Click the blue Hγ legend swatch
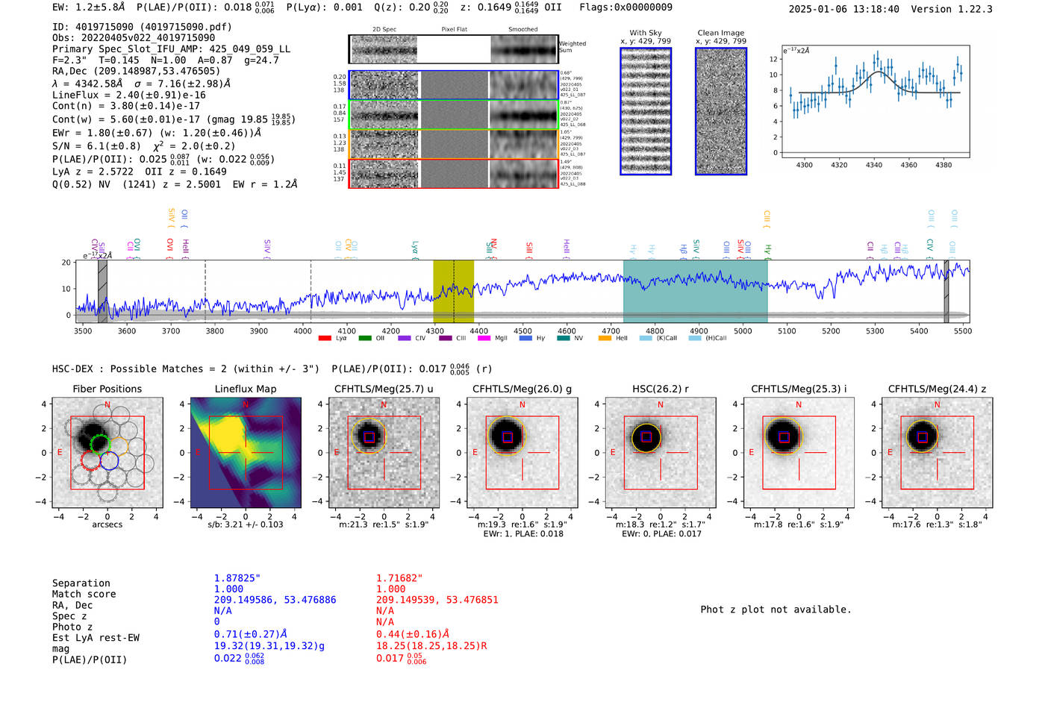Viewport: 1045px width, 711px height. point(525,338)
